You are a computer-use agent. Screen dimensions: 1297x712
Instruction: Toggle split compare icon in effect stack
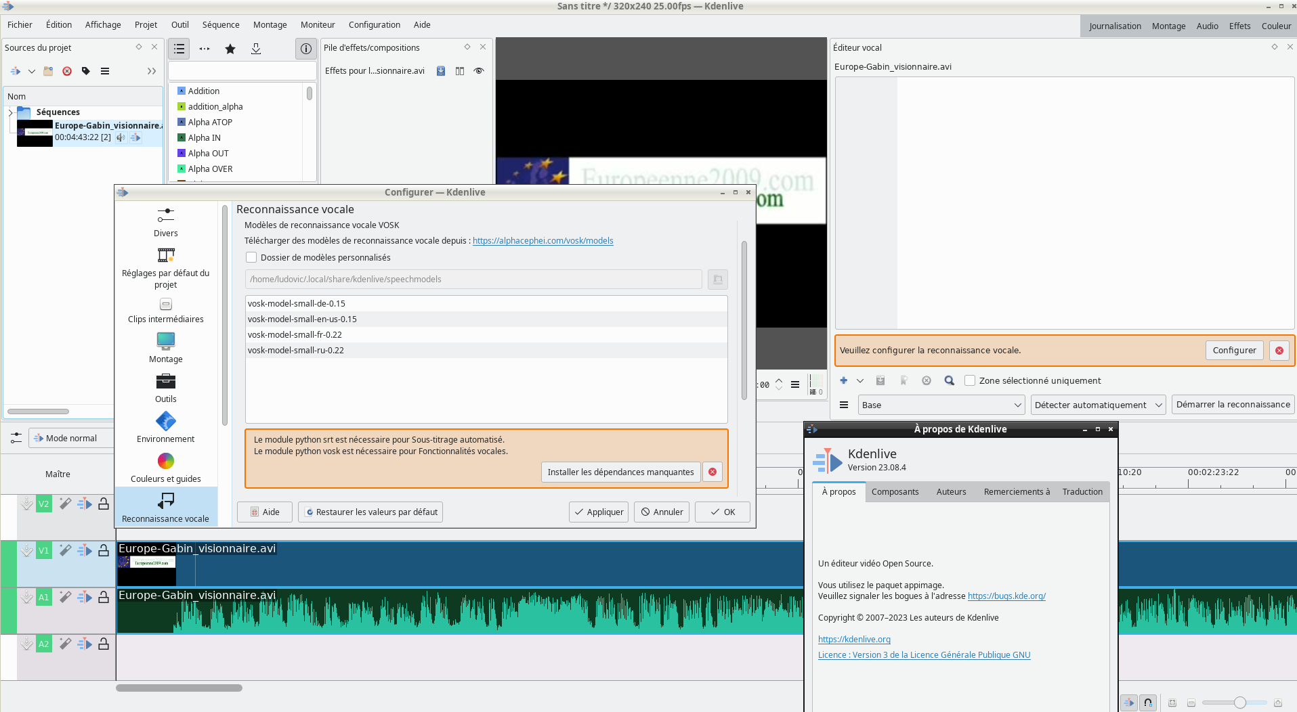[460, 71]
